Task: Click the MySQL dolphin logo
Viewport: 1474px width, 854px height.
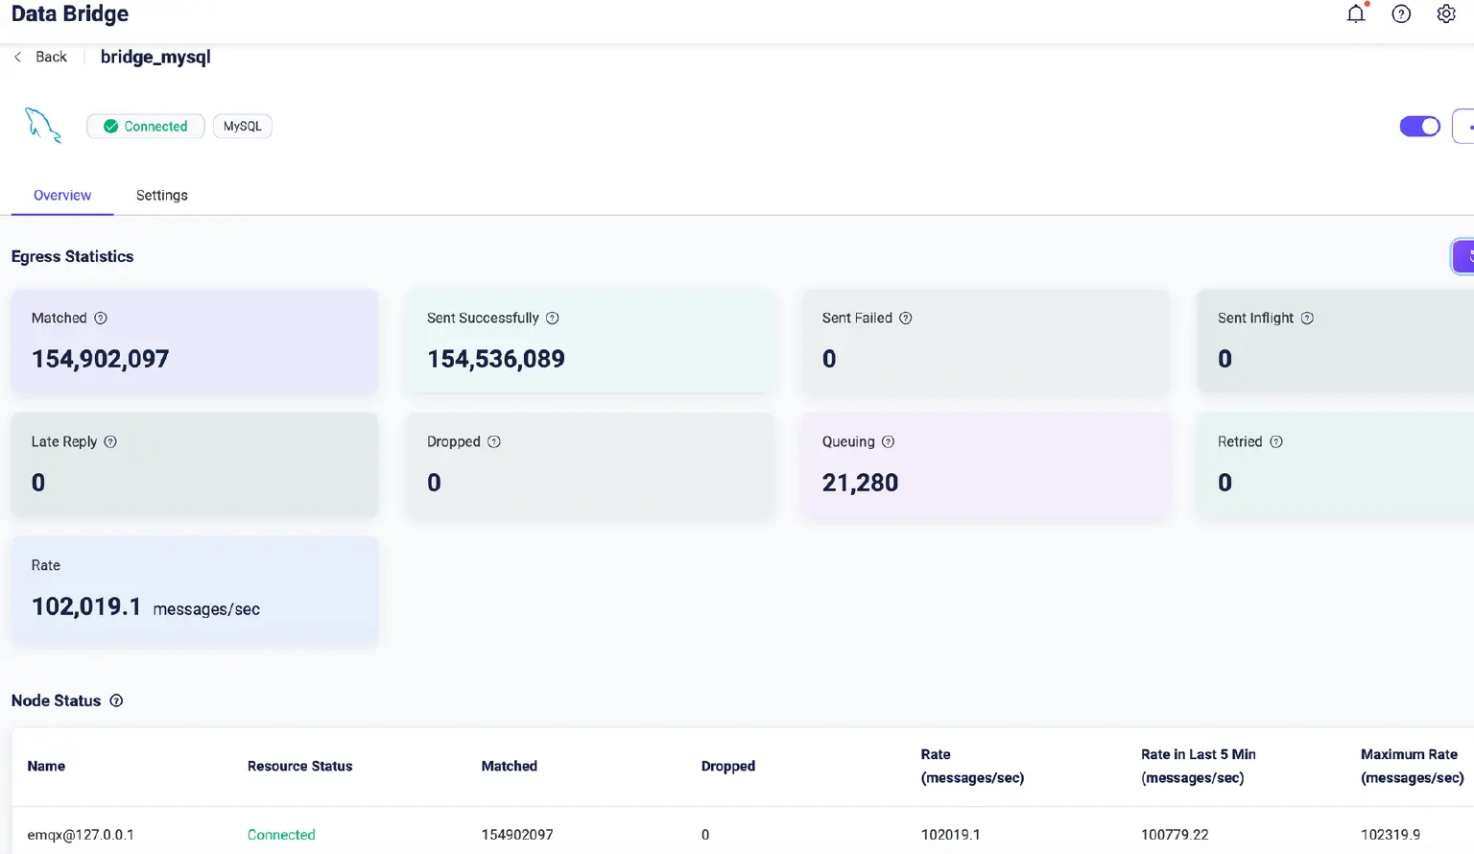Action: click(x=43, y=126)
